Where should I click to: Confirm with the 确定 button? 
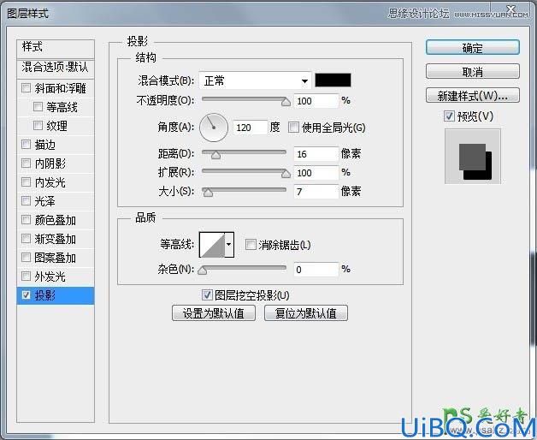tap(473, 48)
